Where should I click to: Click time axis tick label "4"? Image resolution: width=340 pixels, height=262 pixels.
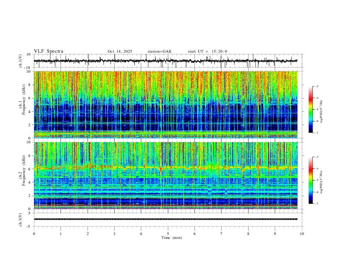click(x=141, y=234)
